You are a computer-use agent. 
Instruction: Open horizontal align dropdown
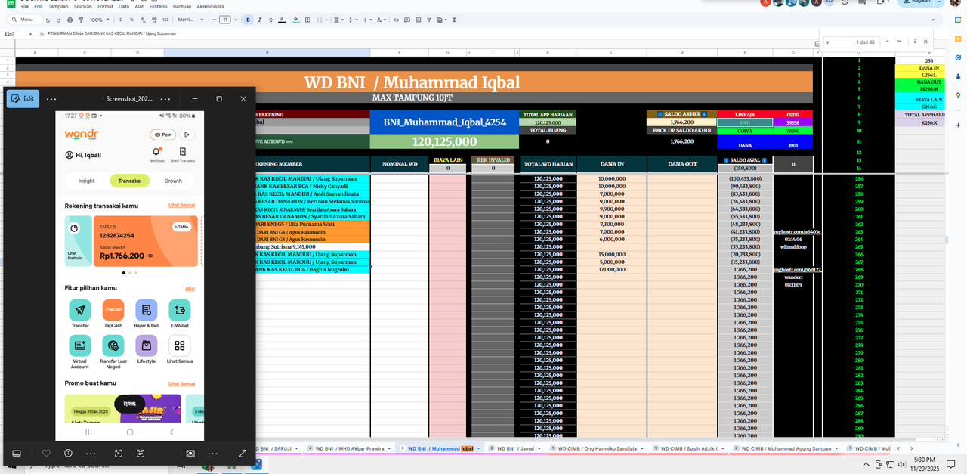click(x=338, y=20)
